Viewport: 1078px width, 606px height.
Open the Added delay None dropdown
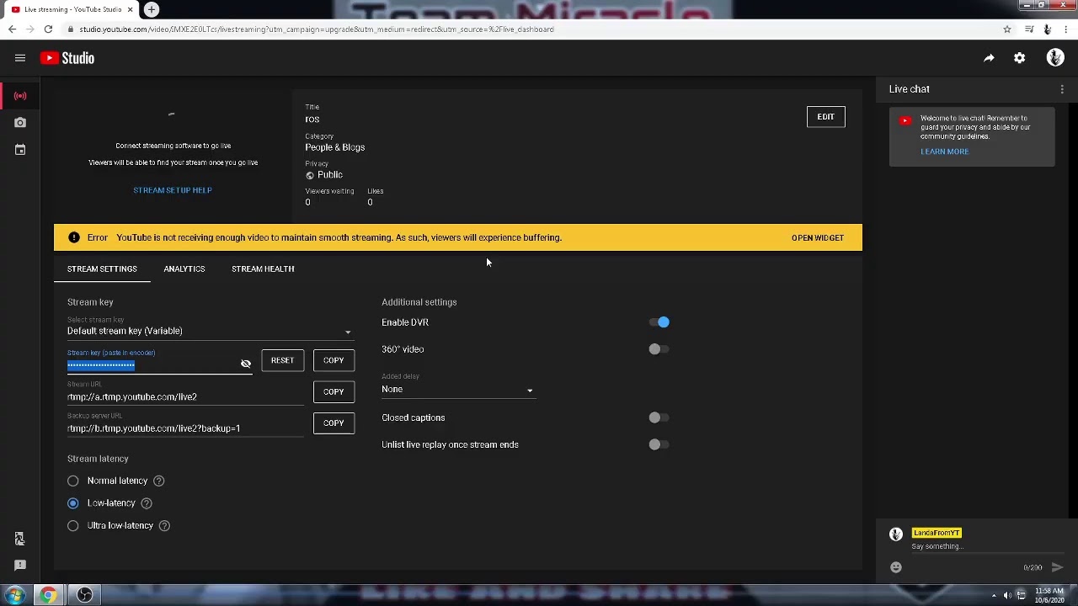(x=457, y=390)
